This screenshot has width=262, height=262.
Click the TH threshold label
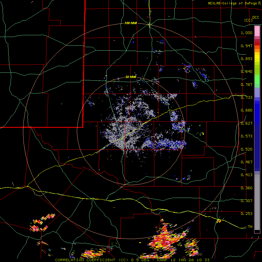coord(250,227)
